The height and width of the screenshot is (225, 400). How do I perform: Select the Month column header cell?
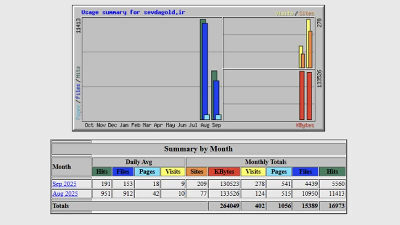click(61, 166)
